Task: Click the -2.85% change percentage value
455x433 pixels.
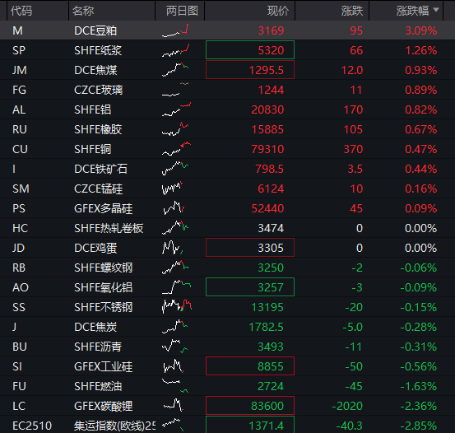Action: tap(419, 426)
